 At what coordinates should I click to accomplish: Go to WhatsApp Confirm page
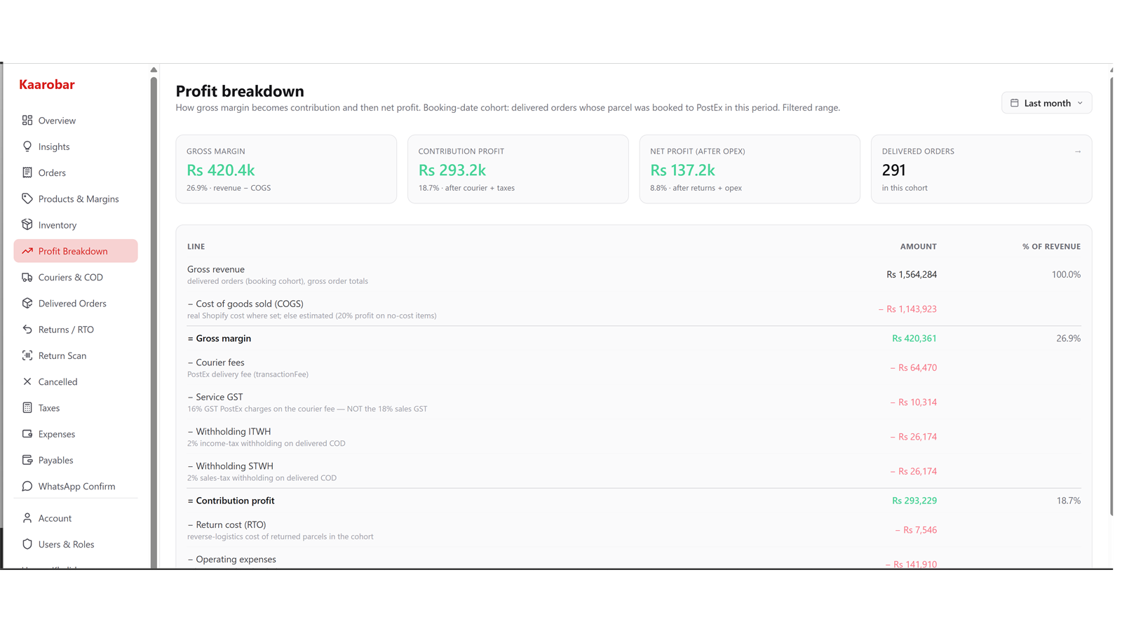coord(76,486)
